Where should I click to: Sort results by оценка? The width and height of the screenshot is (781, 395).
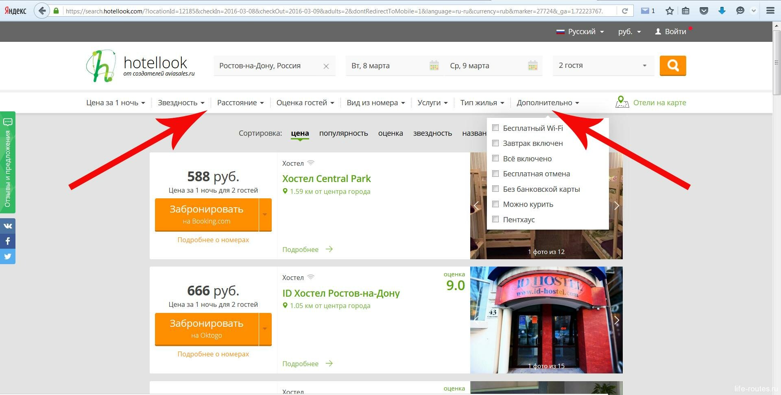pos(390,133)
